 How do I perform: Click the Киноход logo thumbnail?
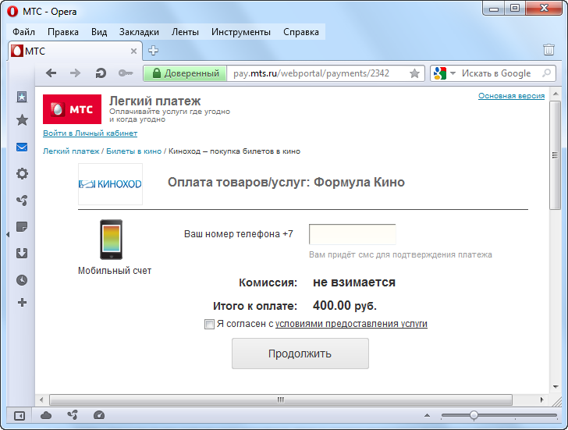point(111,184)
